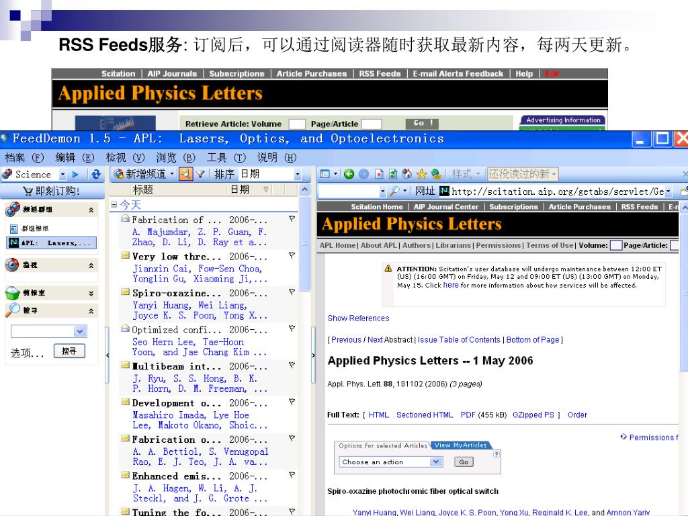Open the 新增频道 dropdown arrow
Image resolution: width=688 pixels, height=516 pixels.
[172, 174]
